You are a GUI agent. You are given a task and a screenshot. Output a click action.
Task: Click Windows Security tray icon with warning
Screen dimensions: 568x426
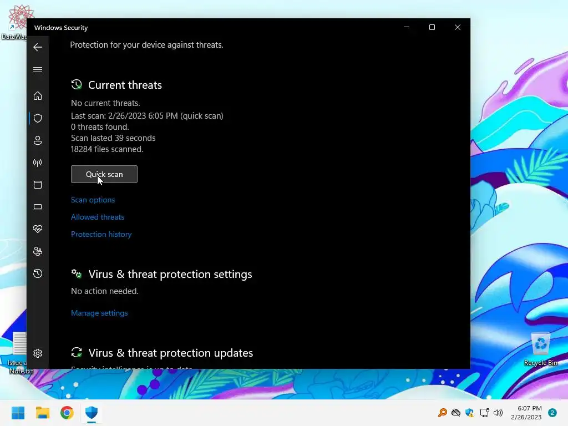[469, 413]
